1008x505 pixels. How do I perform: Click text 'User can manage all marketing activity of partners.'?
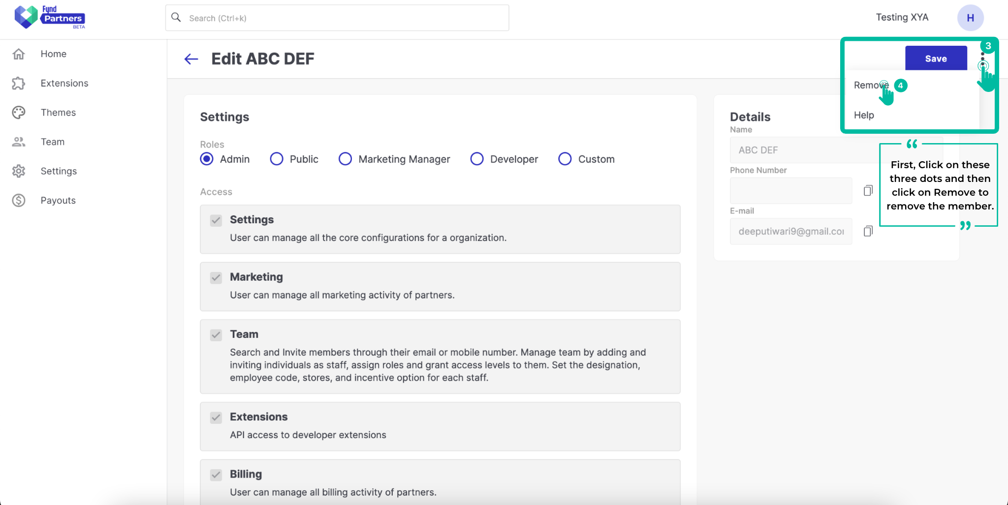(342, 295)
